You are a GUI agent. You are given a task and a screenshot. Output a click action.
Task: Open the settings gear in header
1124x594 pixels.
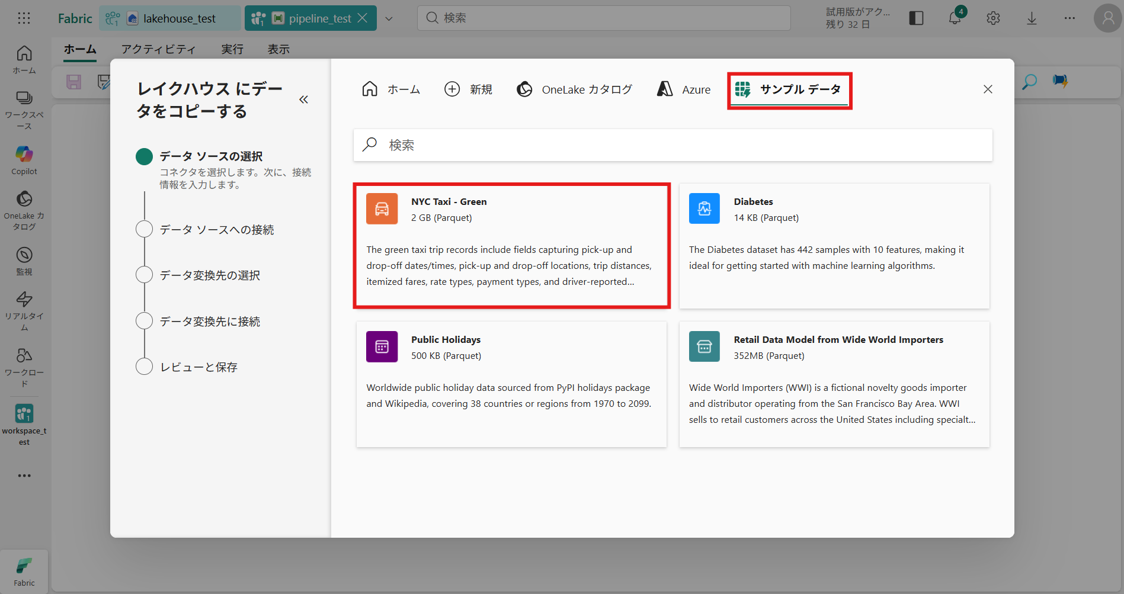click(x=993, y=18)
